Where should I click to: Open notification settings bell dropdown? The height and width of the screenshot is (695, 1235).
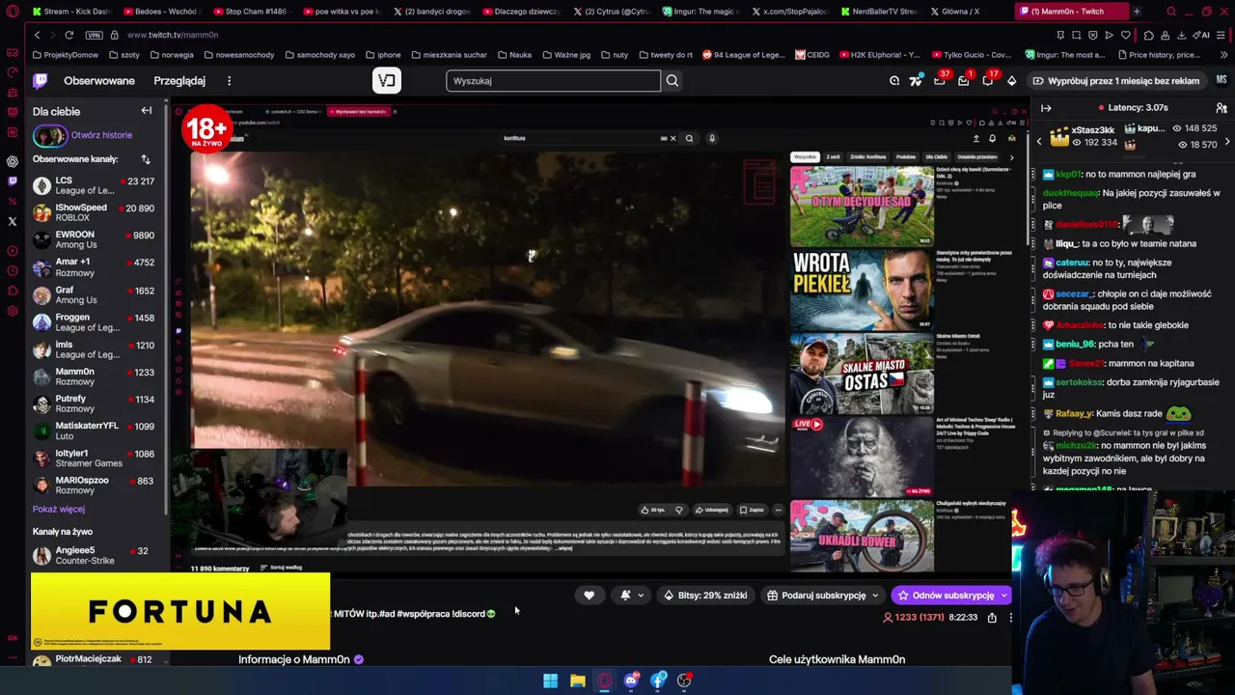coord(632,596)
